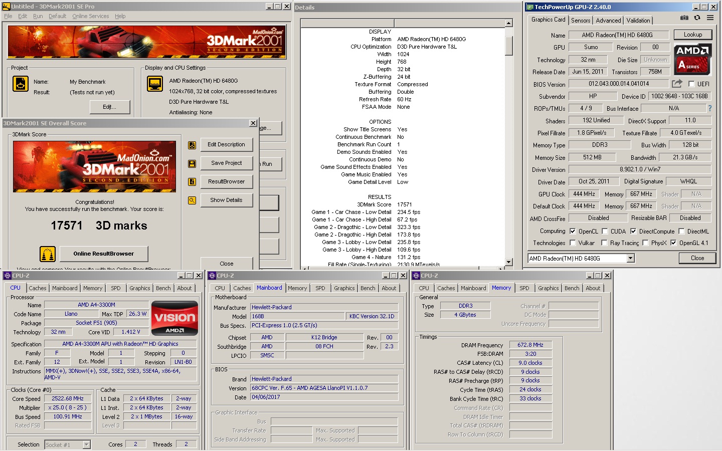Click the ResultBrowser button
The height and width of the screenshot is (451, 722).
click(227, 182)
